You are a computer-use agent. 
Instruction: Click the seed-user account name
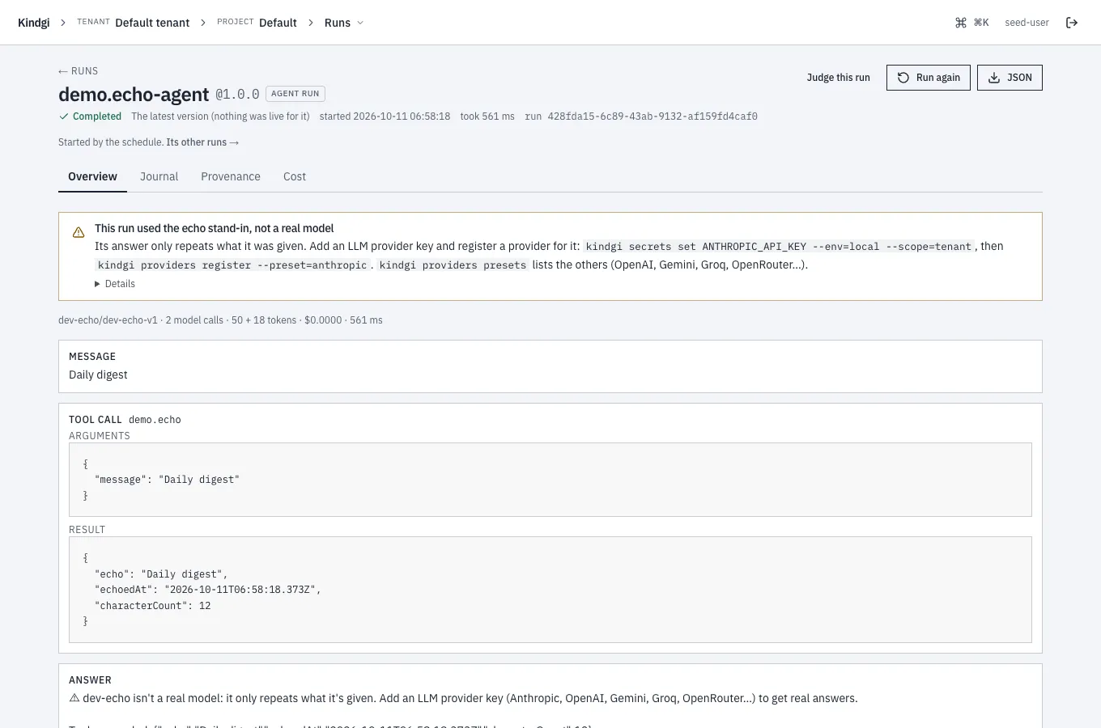[1027, 23]
